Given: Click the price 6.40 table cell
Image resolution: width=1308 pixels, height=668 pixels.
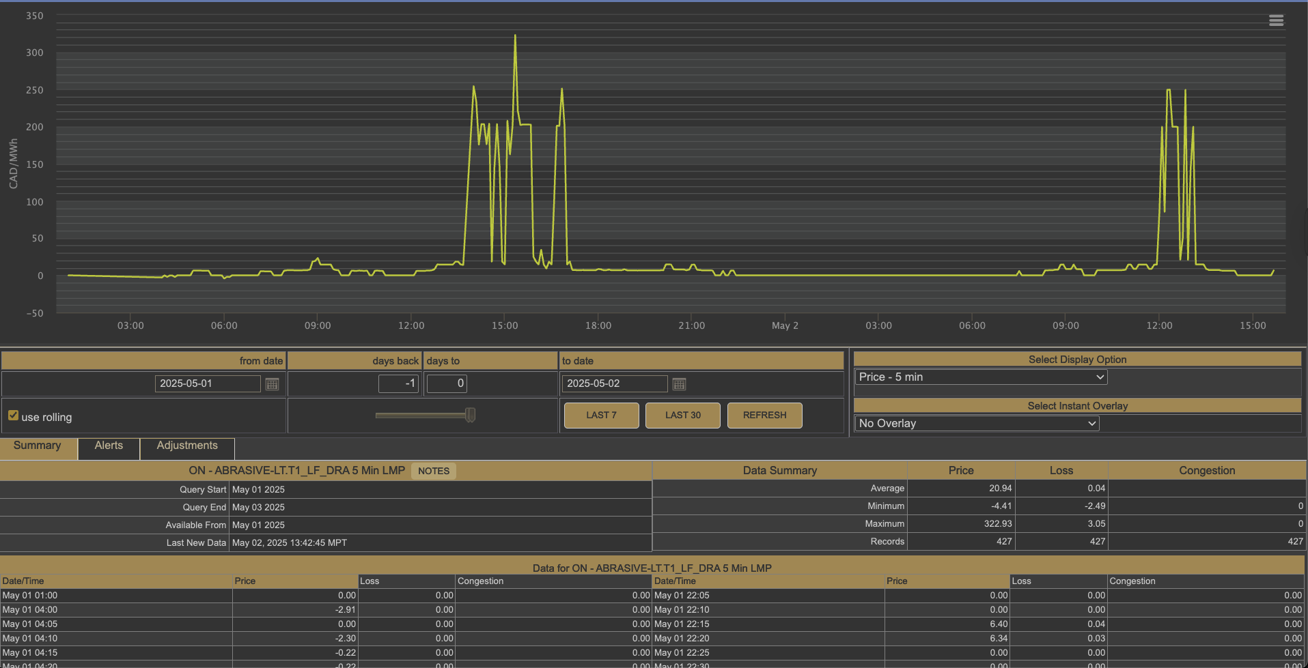Looking at the screenshot, I should (947, 624).
